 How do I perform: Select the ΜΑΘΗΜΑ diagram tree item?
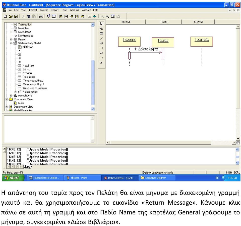(x=28, y=47)
